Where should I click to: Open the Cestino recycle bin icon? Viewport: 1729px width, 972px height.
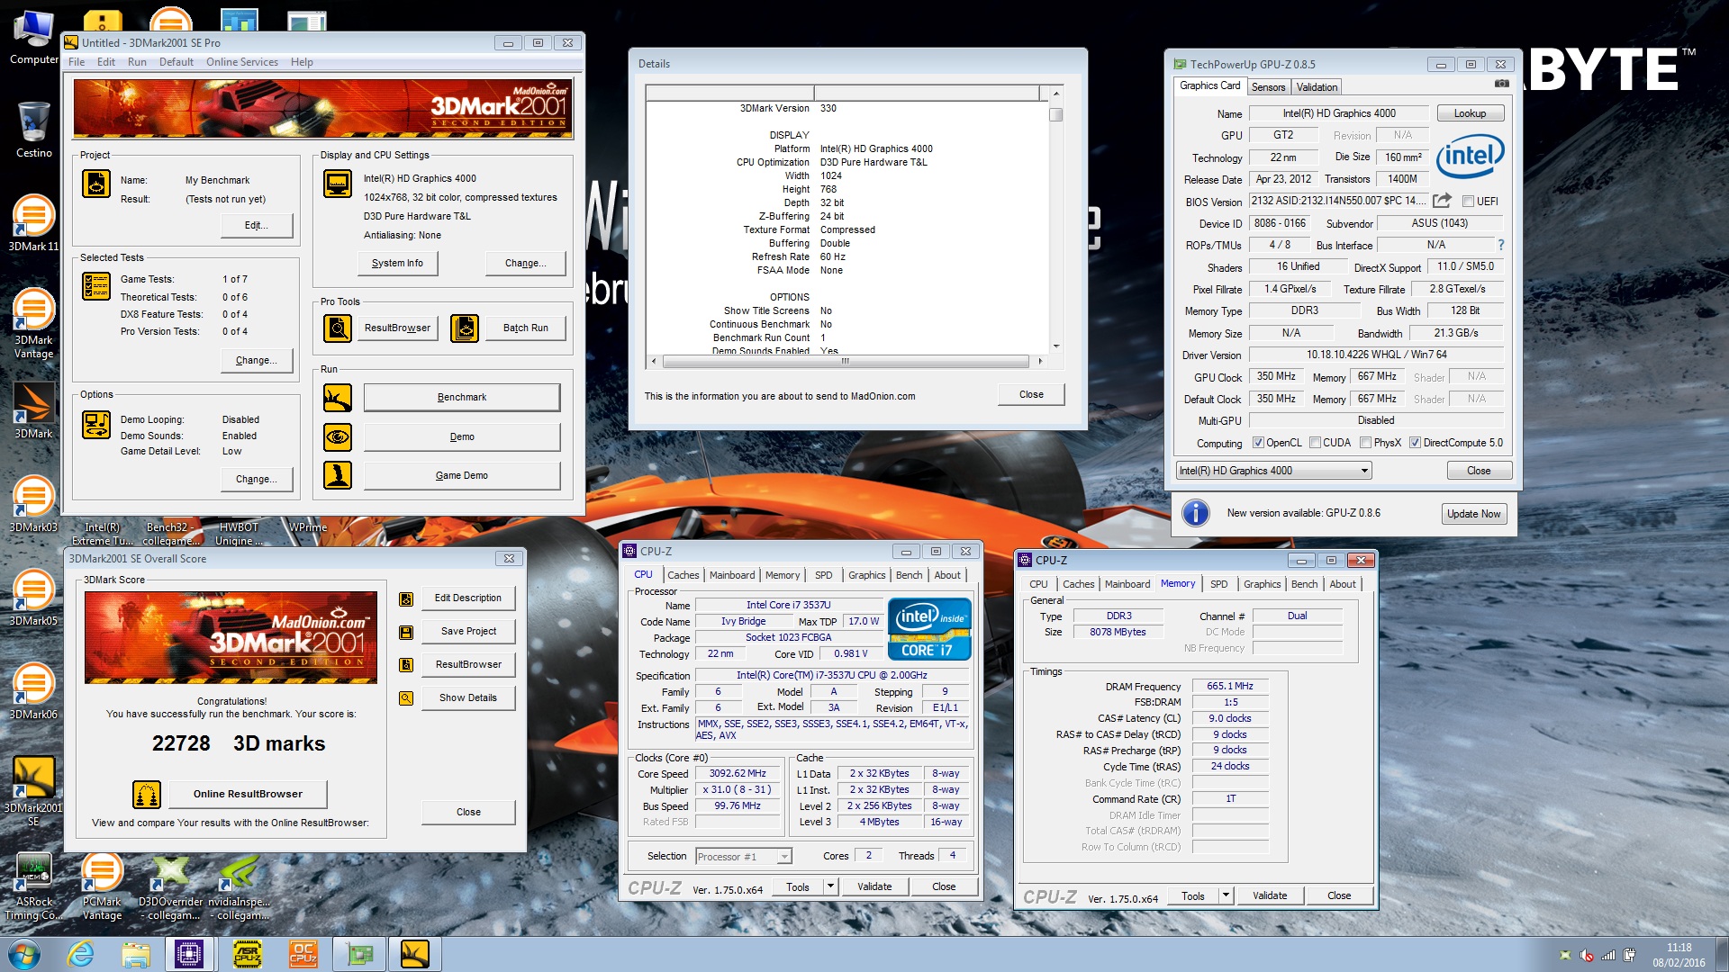[33, 130]
